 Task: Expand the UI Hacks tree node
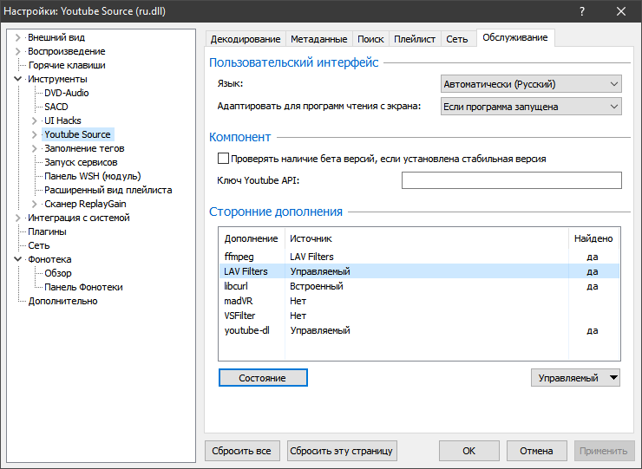tap(35, 121)
